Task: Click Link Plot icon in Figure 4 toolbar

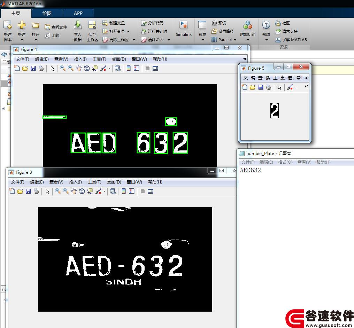Action: (x=117, y=68)
